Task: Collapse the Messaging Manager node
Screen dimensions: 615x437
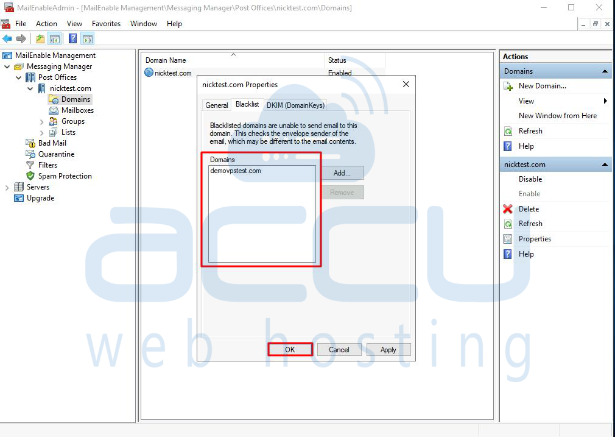Action: (x=7, y=67)
